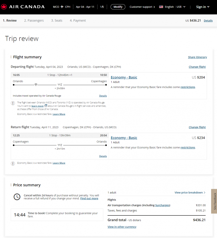Expand the Sign in dropdown
The height and width of the screenshot is (238, 217).
[x=202, y=7]
